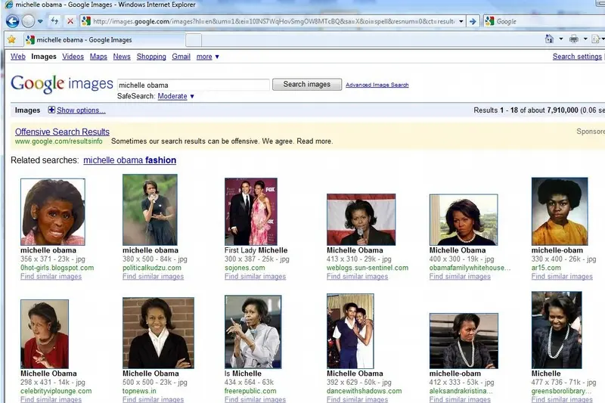Click the www.google.com/resultsinfo text

[x=59, y=141]
